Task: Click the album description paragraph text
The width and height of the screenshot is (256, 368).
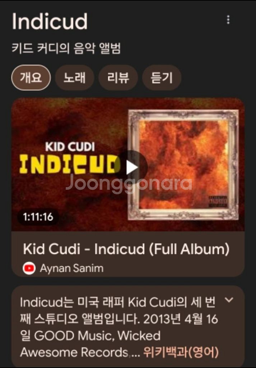Action: (x=119, y=327)
